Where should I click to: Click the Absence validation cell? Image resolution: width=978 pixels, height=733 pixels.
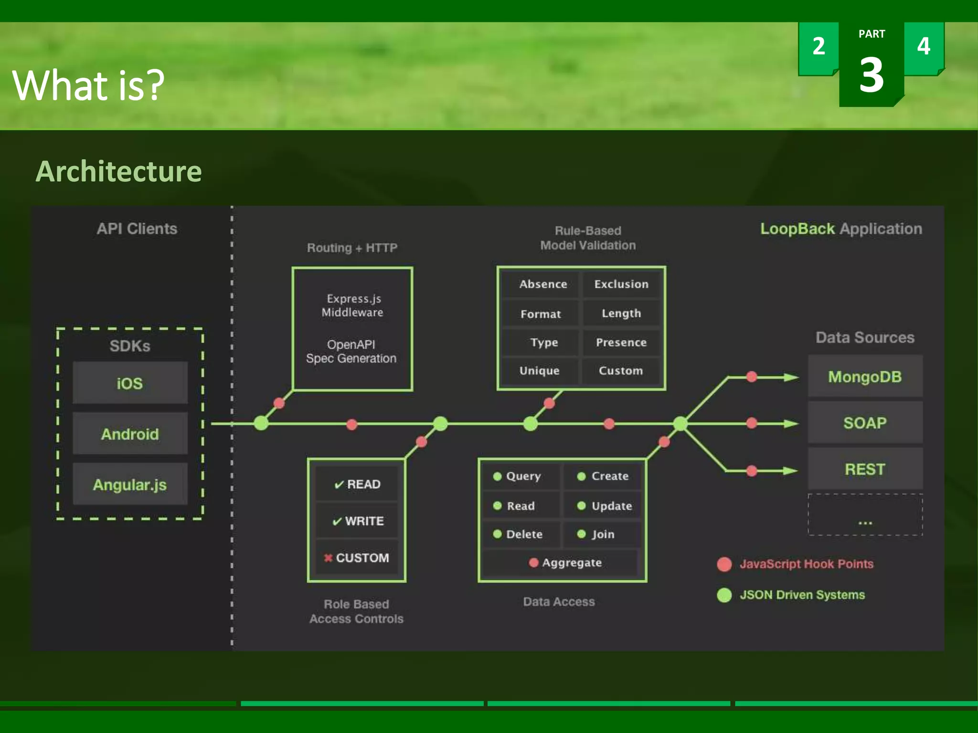541,284
